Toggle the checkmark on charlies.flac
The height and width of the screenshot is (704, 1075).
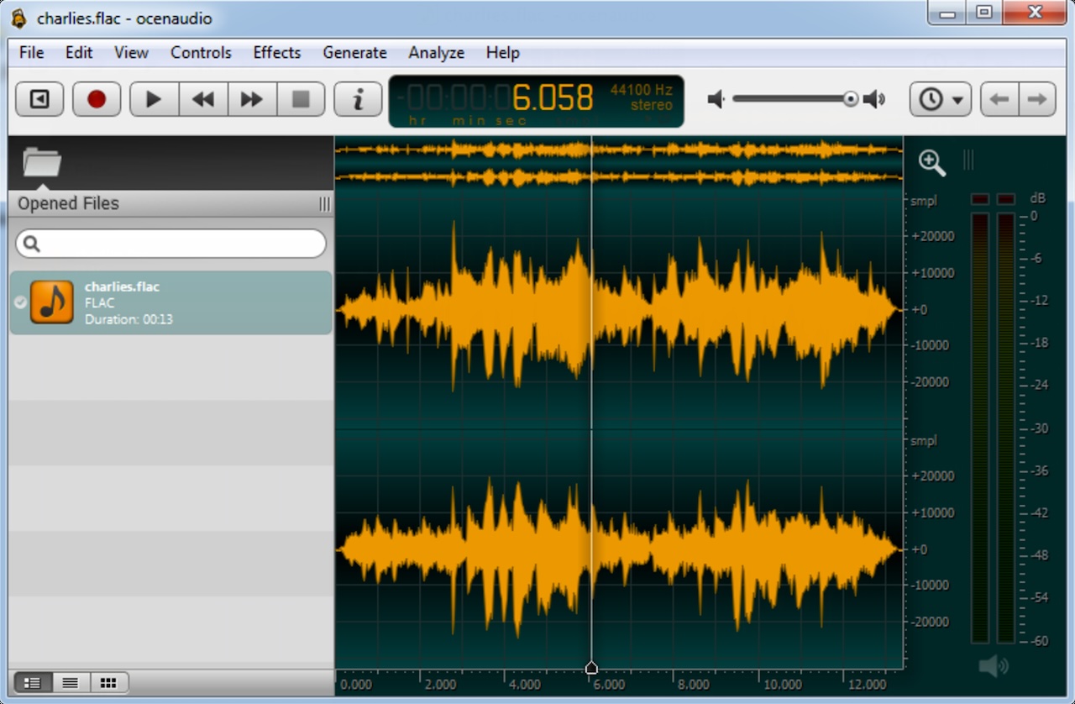click(x=18, y=302)
